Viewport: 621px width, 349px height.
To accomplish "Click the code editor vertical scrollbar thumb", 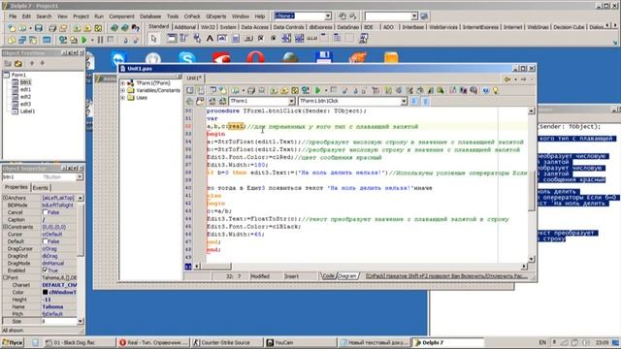I will pyautogui.click(x=532, y=192).
